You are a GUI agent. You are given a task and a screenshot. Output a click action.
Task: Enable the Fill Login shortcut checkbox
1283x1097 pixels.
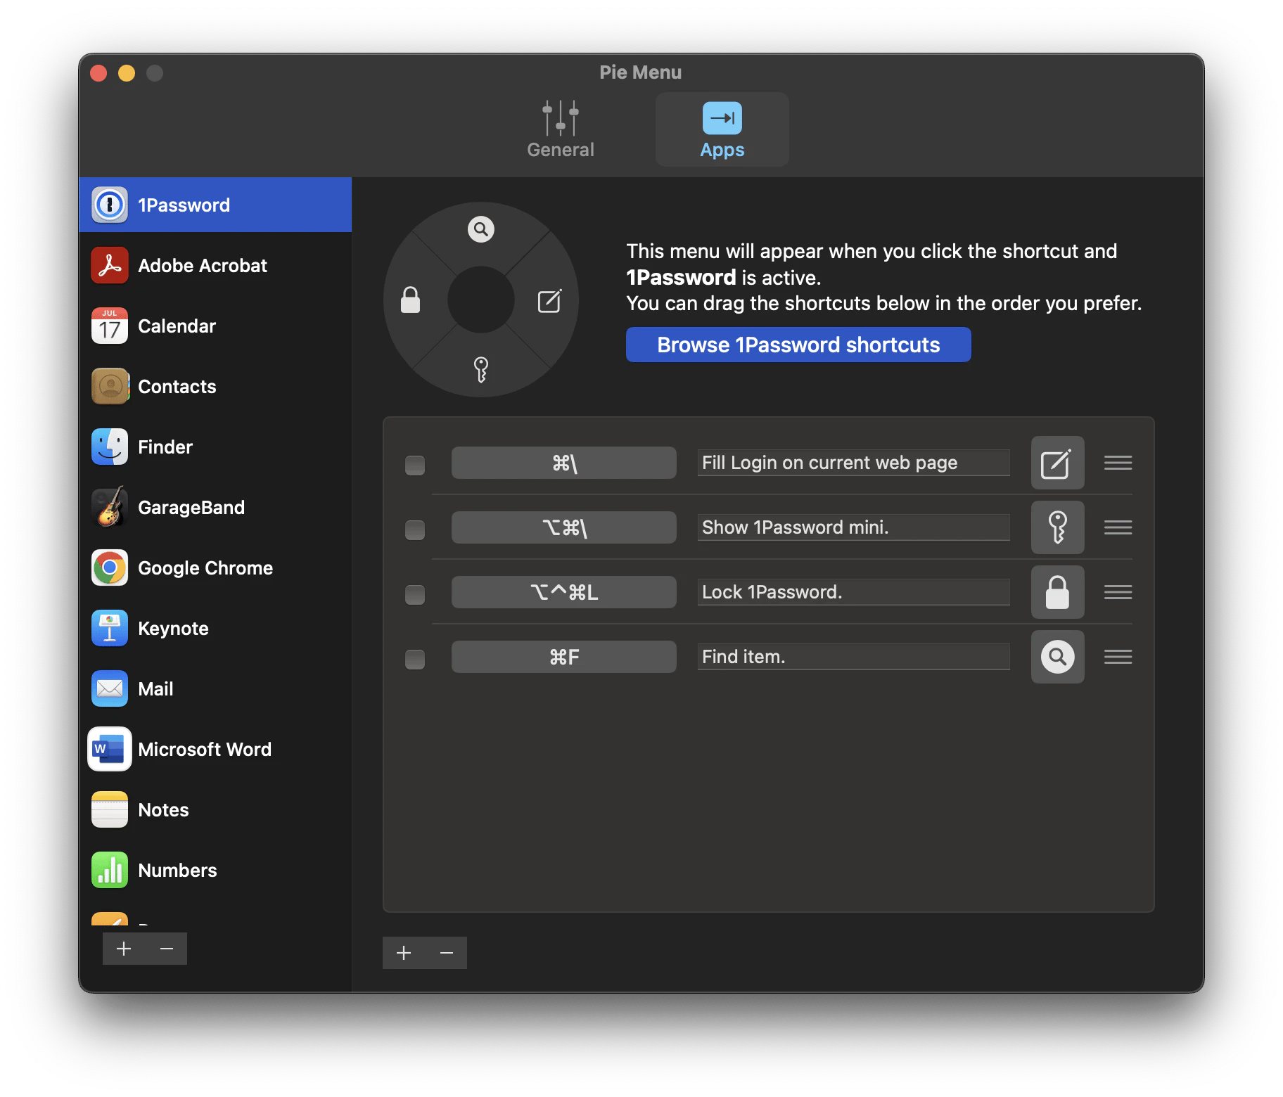point(415,465)
